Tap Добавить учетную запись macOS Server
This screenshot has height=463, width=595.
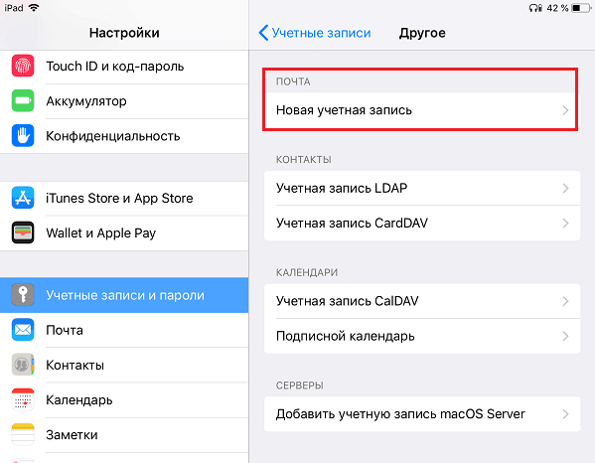click(422, 414)
